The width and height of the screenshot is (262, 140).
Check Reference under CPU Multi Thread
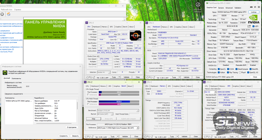(88, 104)
